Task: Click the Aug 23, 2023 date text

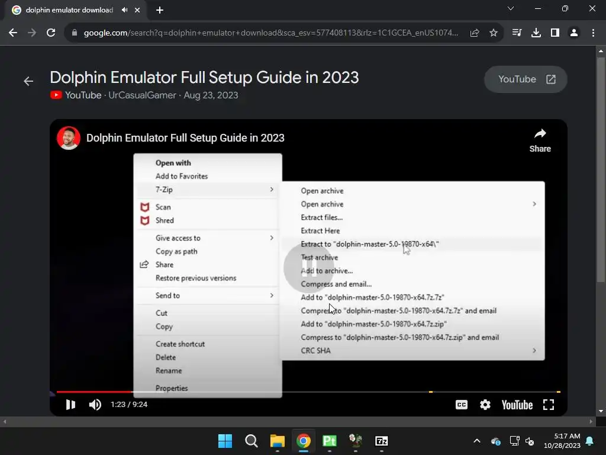Action: tap(211, 95)
